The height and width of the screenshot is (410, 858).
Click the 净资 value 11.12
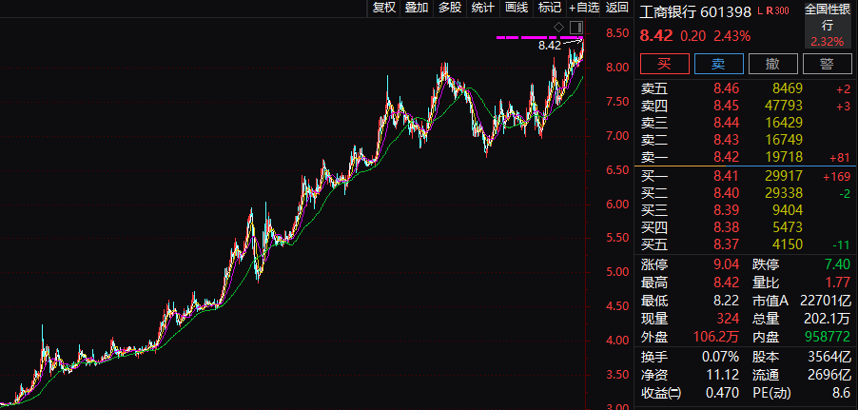tap(723, 375)
